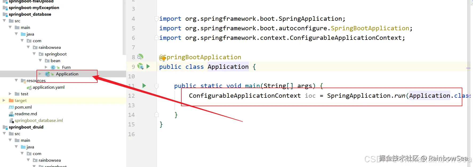The width and height of the screenshot is (473, 167).
Task: Click ConfigurableApplicationContext type on line 12
Action: pos(245,96)
